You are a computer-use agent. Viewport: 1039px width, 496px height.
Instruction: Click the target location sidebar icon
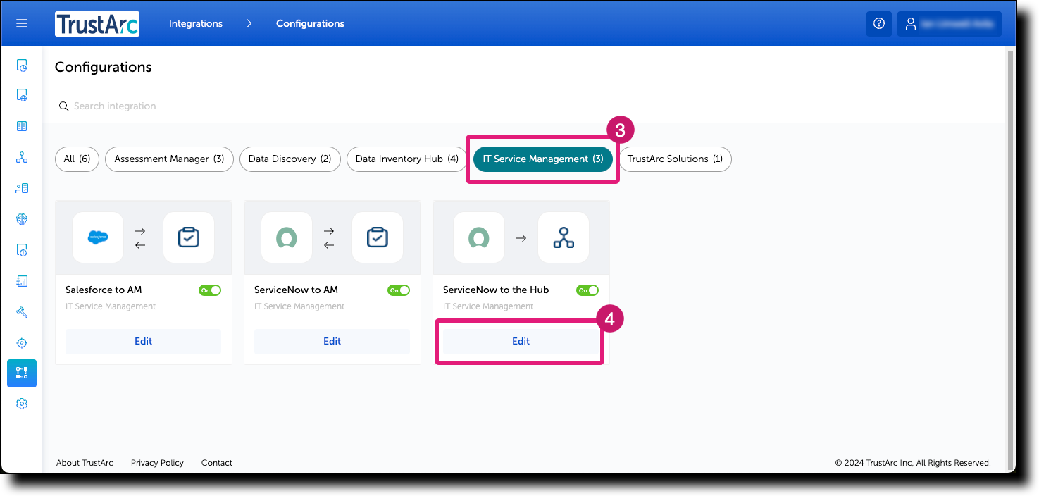click(22, 343)
